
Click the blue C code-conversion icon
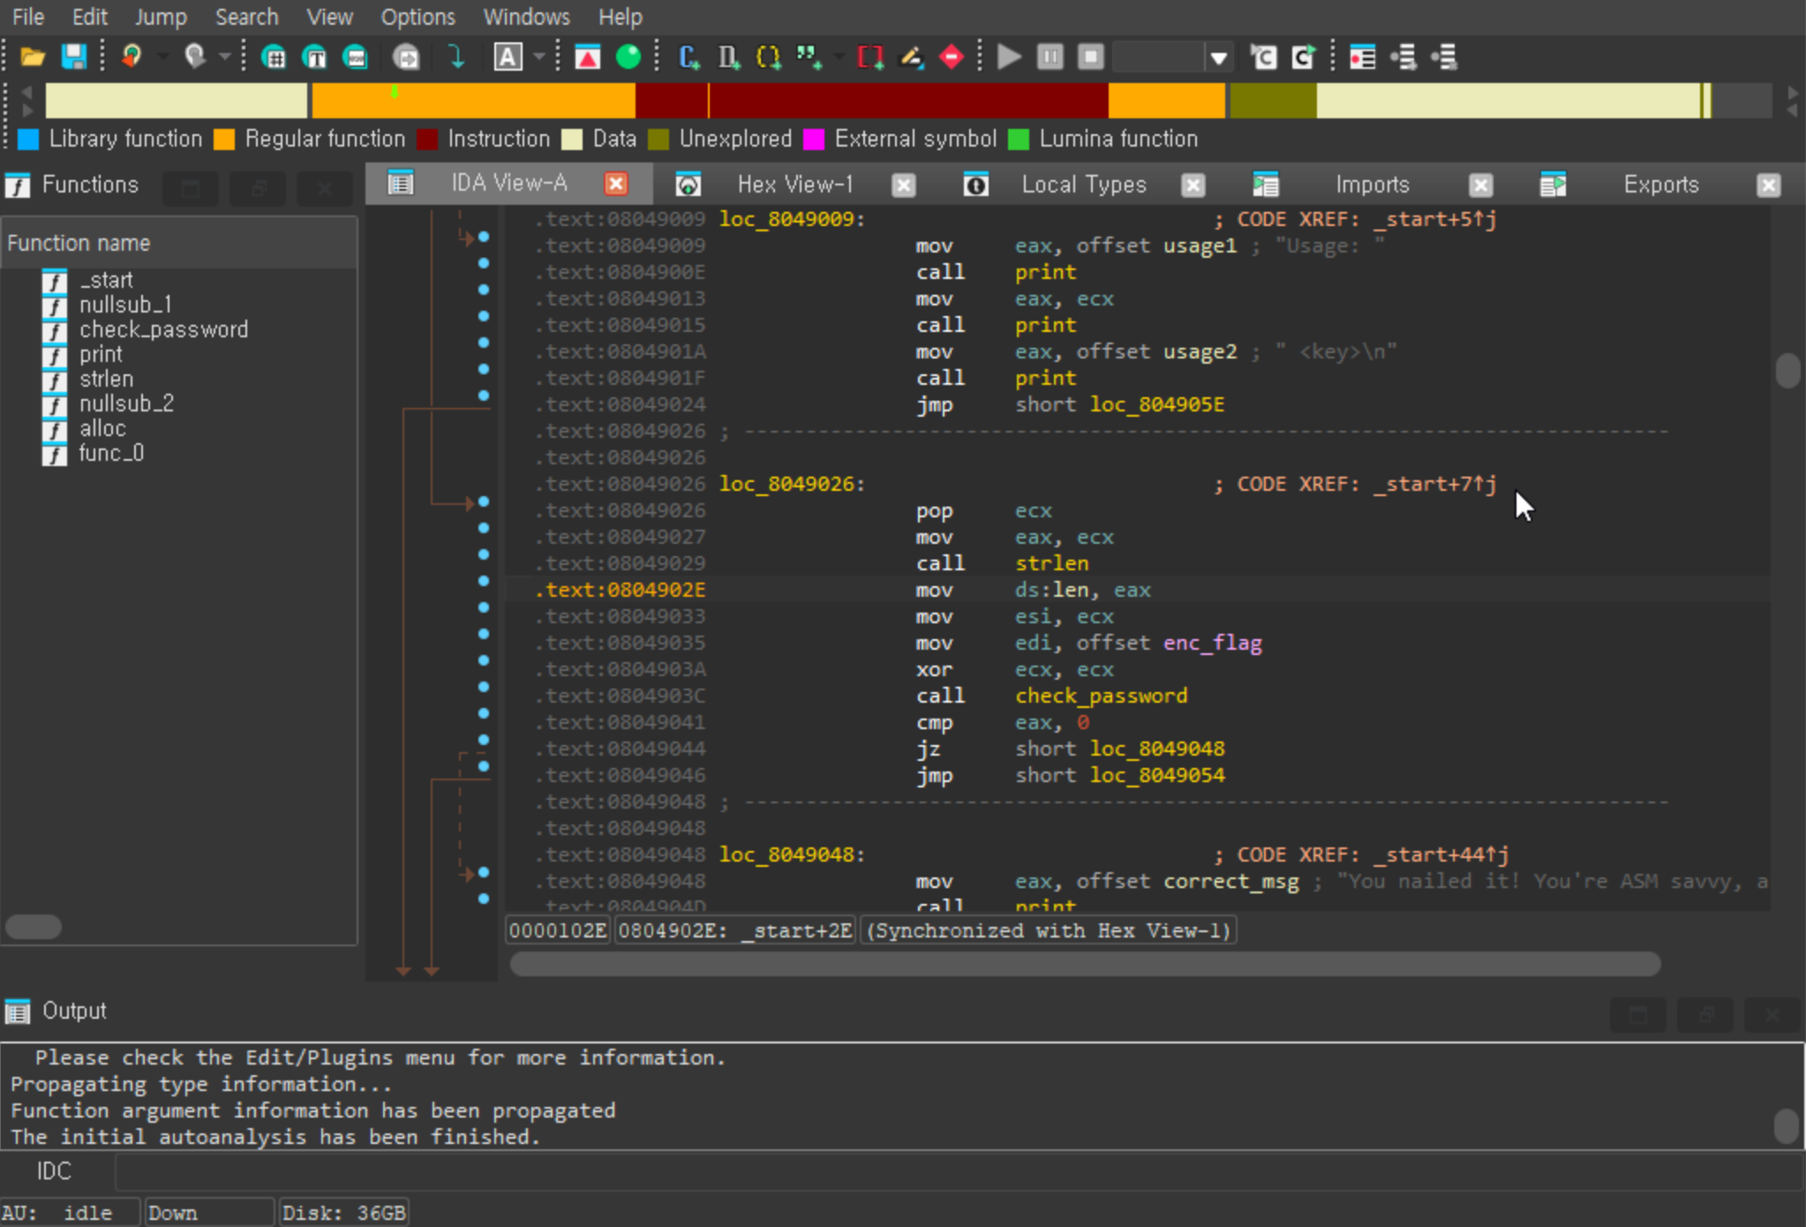coord(689,57)
